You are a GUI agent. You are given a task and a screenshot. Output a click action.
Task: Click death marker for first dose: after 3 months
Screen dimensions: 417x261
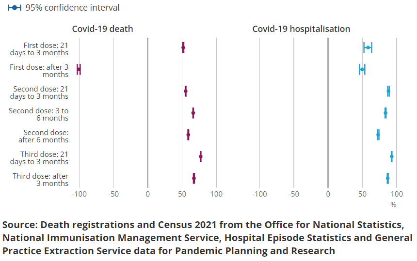pos(79,69)
